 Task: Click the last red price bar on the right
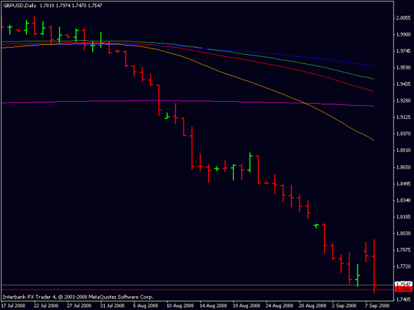(x=374, y=266)
